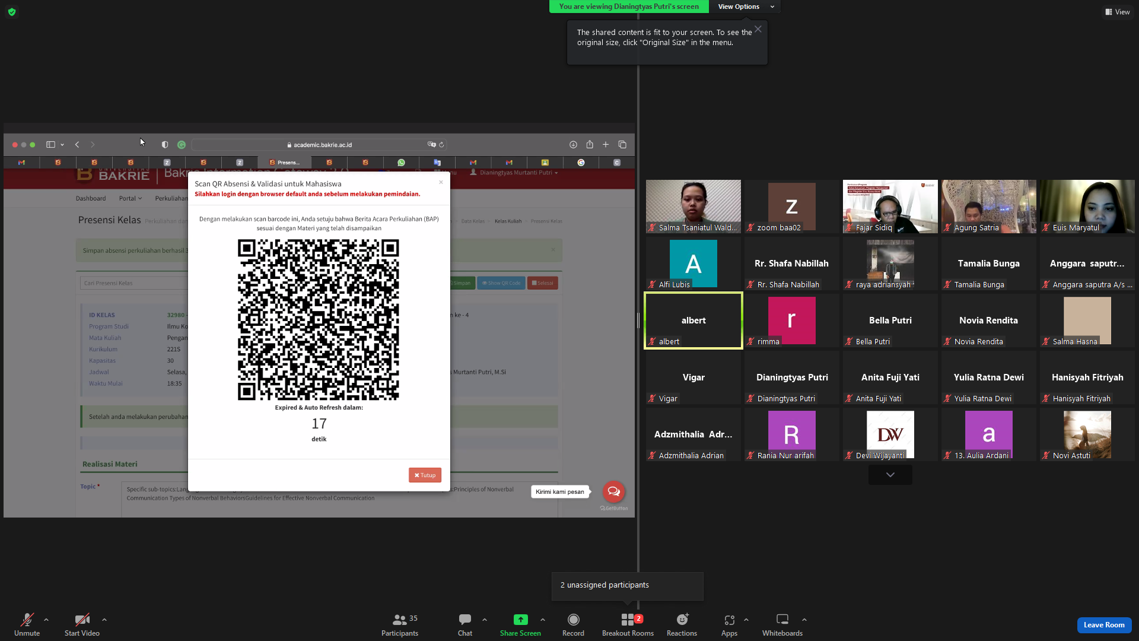Image resolution: width=1139 pixels, height=641 pixels.
Task: Go back in Safari browser
Action: point(77,145)
